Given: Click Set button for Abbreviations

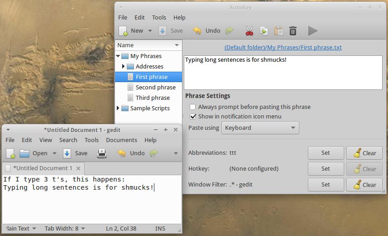Looking at the screenshot, I should (326, 153).
